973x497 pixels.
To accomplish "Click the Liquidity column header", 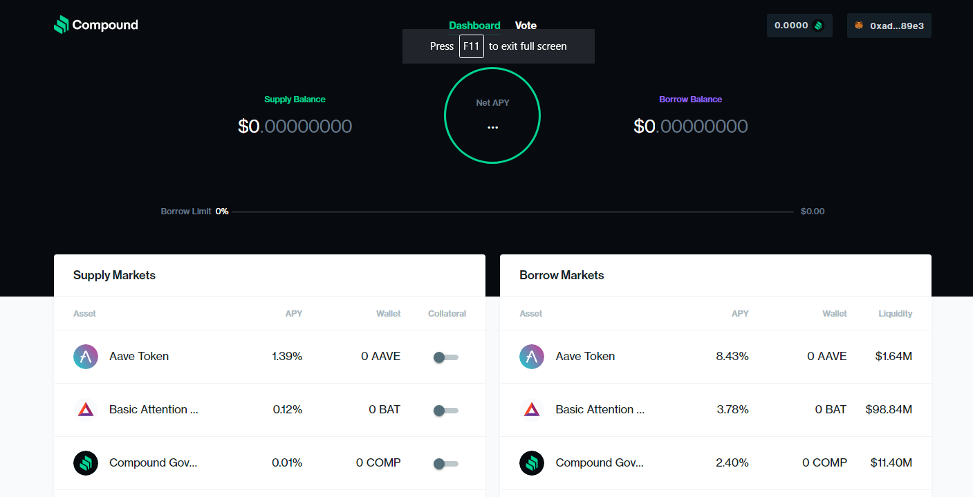I will [896, 314].
